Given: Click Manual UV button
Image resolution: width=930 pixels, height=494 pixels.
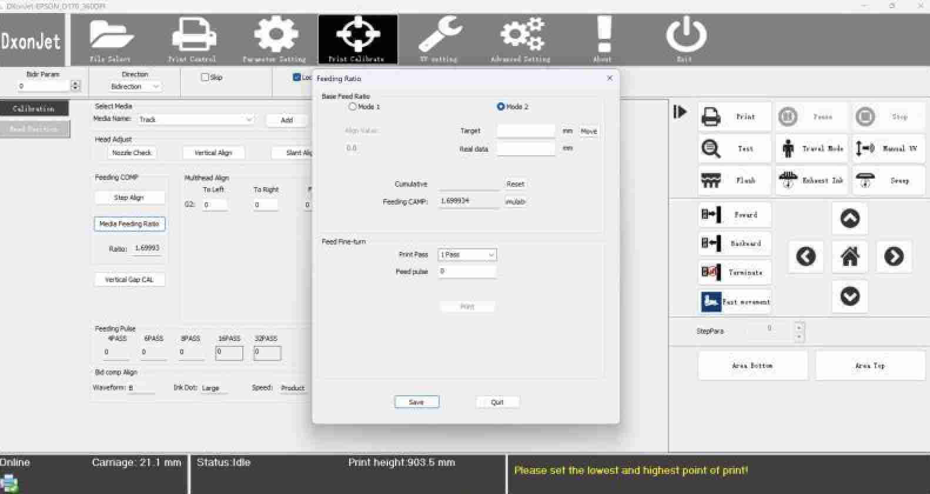Looking at the screenshot, I should pyautogui.click(x=889, y=149).
